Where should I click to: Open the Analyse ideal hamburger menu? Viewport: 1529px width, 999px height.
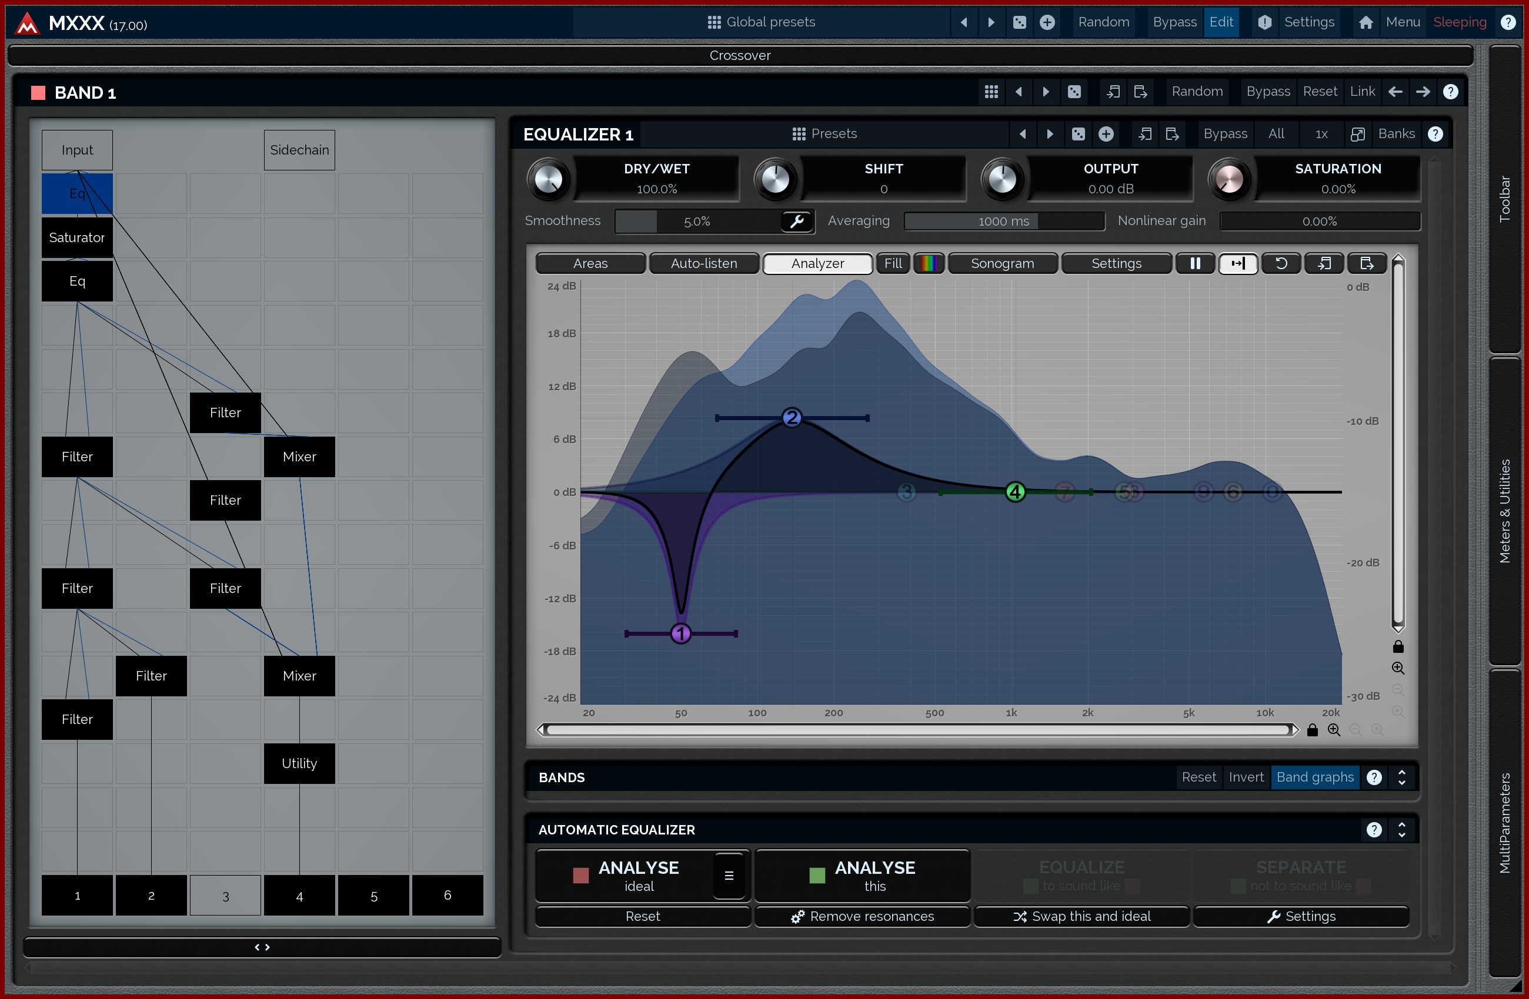[729, 876]
